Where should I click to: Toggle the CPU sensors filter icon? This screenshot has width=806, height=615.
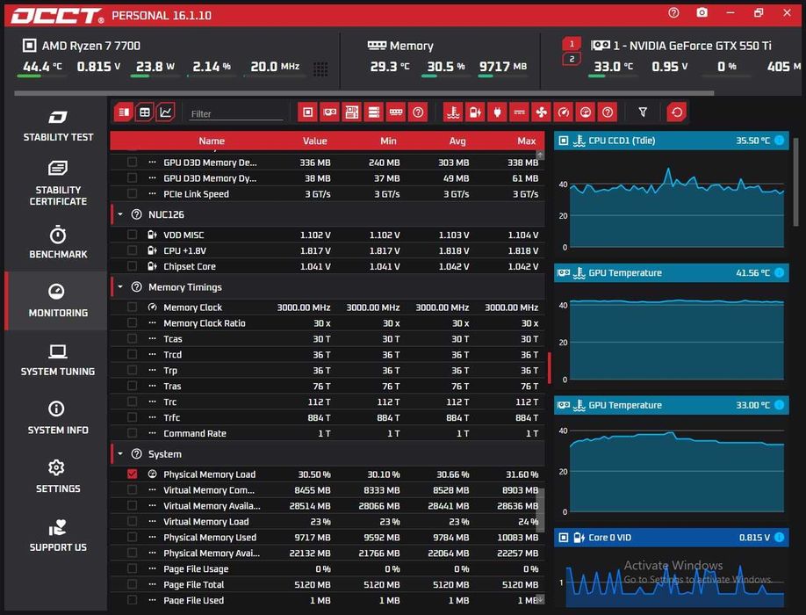click(x=307, y=112)
